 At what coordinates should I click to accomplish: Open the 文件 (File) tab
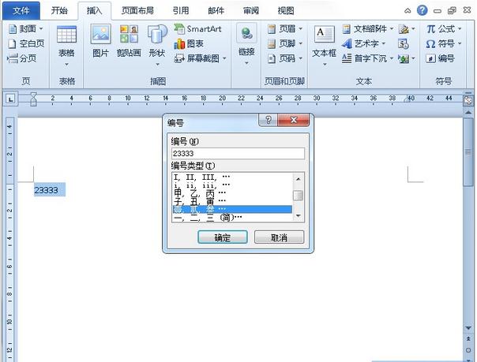point(21,10)
